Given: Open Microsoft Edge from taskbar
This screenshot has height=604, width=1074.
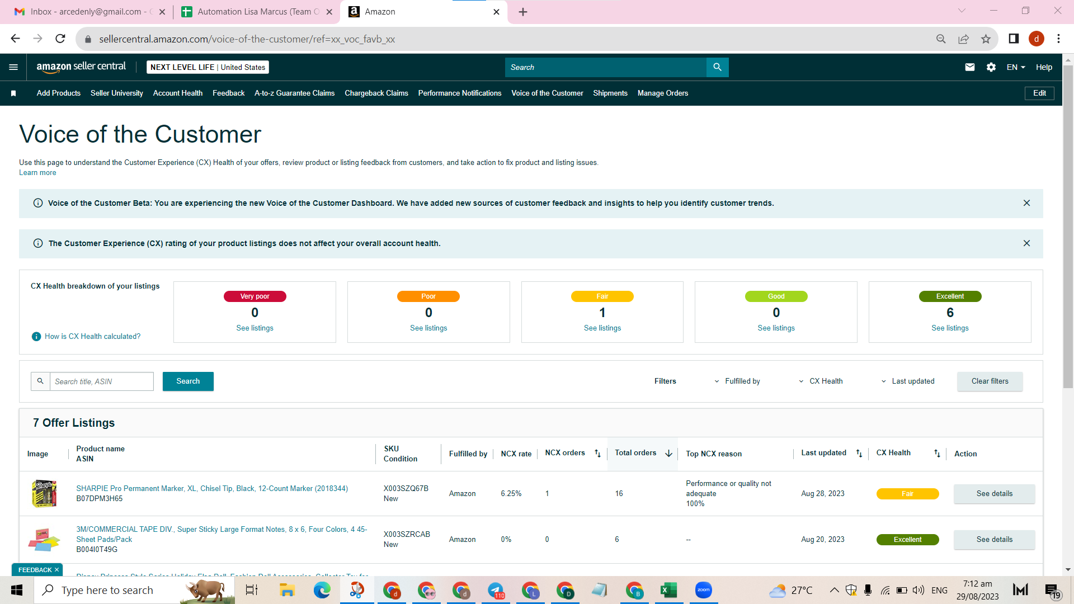Looking at the screenshot, I should point(322,590).
